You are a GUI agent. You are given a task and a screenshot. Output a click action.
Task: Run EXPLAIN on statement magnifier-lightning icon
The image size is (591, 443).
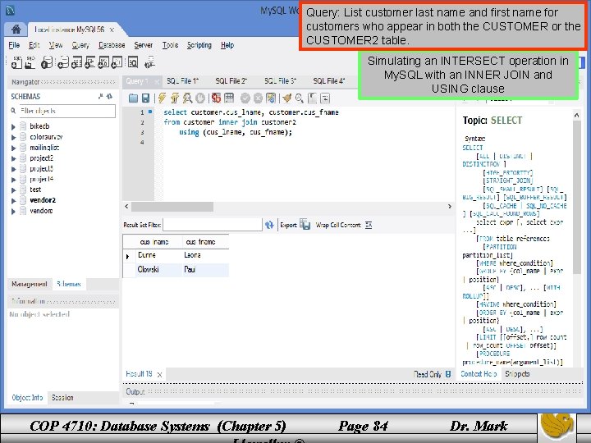pos(187,98)
